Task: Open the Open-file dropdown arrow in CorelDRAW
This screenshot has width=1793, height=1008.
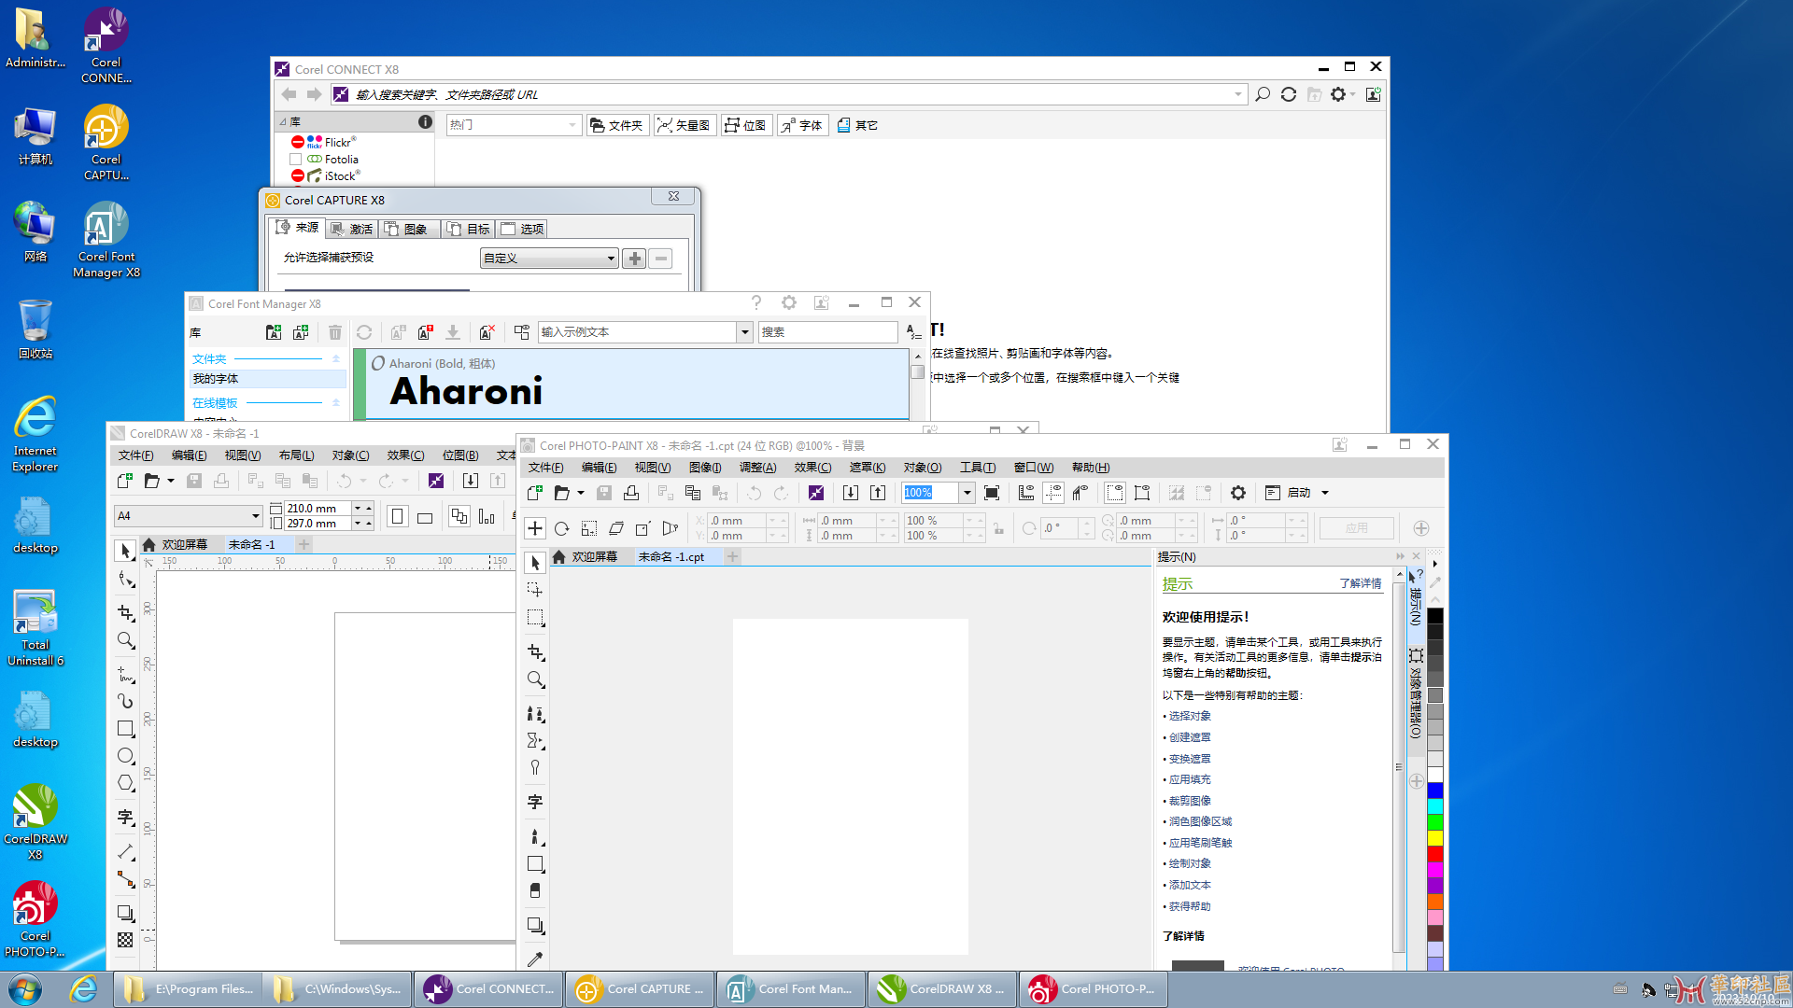Action: (x=170, y=481)
